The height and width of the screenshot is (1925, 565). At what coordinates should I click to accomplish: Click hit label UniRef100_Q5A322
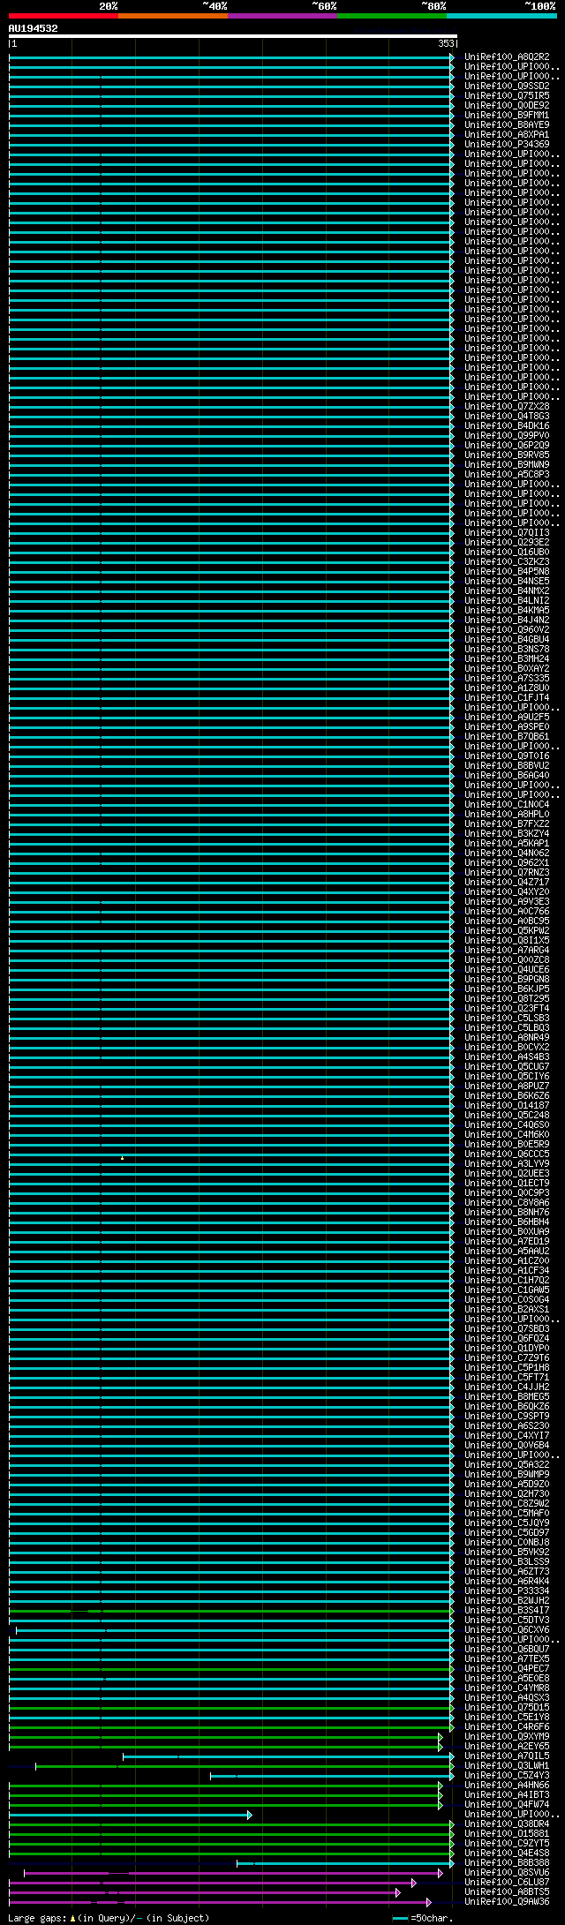(507, 1464)
